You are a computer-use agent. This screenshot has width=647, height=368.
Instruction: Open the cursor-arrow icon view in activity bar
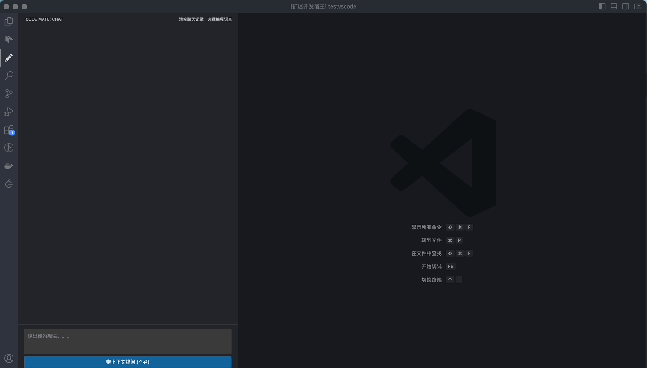point(9,40)
